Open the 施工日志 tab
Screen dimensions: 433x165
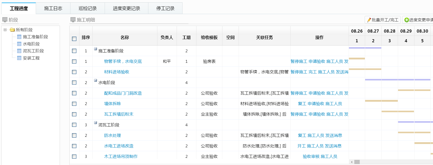(53, 8)
